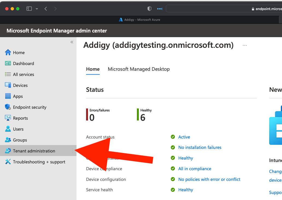Click the All in compliance link

click(x=195, y=169)
